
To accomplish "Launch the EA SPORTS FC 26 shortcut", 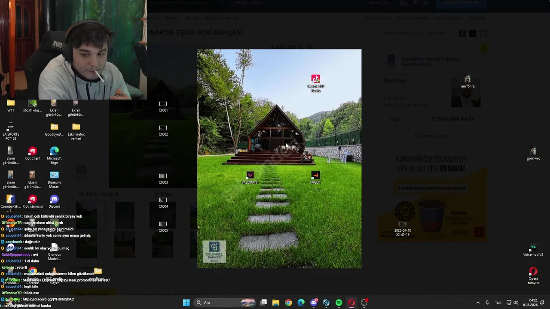I will pos(11,131).
